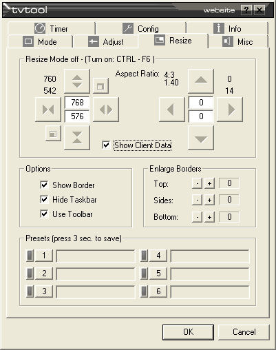This screenshot has height=350, width=276.
Task: Move the picture right with the right arrow
Action: [x=230, y=110]
